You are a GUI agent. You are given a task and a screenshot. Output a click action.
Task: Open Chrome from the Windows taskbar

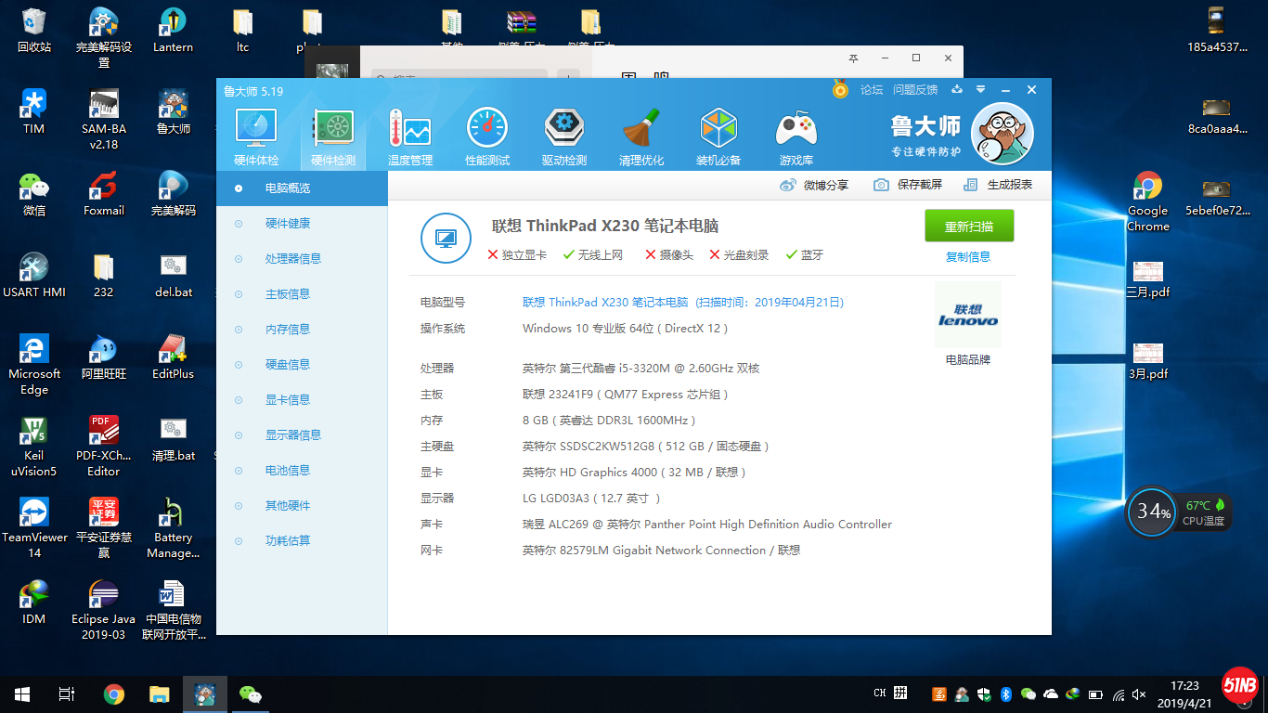pos(114,694)
